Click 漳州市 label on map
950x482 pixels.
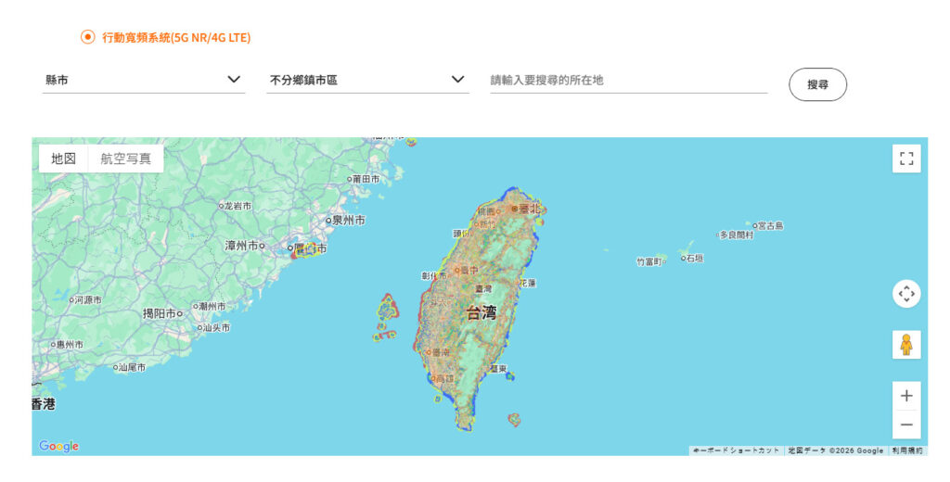tap(241, 246)
